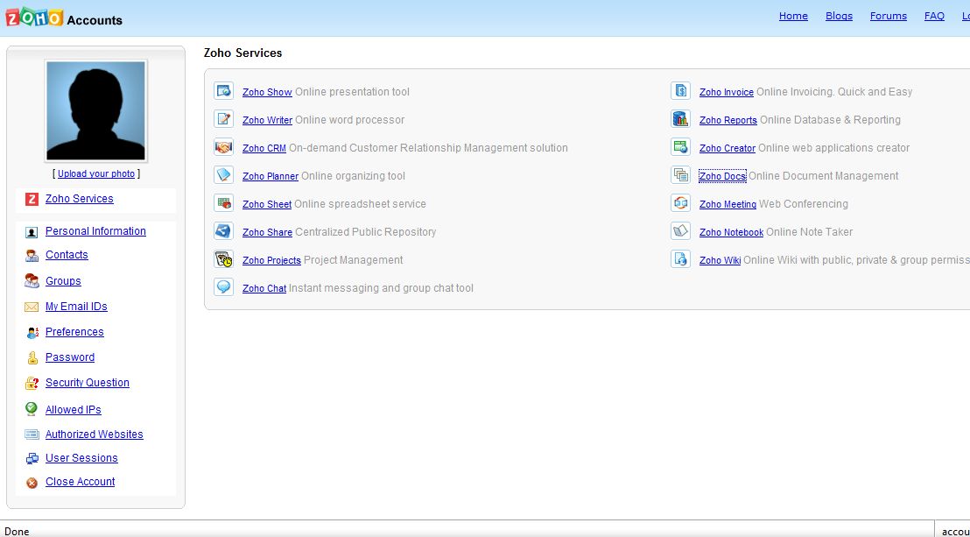Click the envelope icon beside My Email IDs

(x=32, y=307)
